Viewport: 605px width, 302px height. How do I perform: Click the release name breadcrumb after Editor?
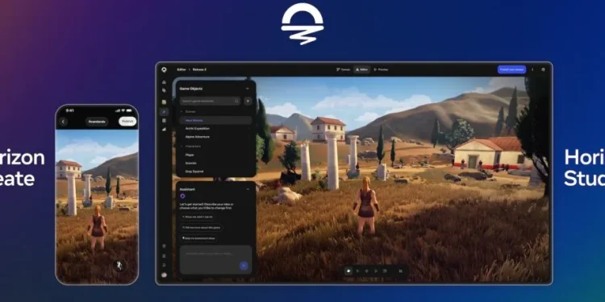pyautogui.click(x=199, y=70)
